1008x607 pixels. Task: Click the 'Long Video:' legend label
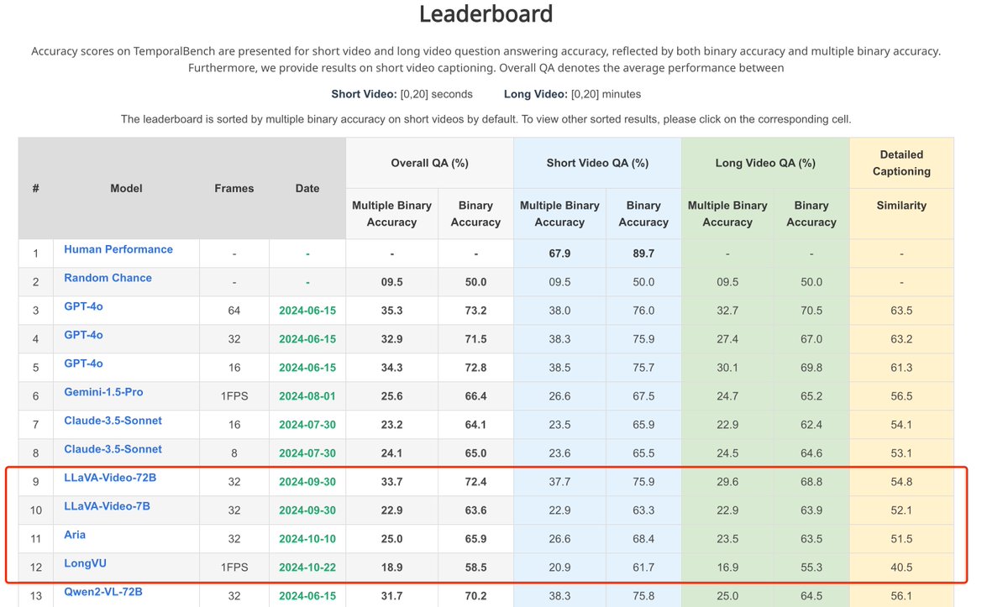point(535,94)
